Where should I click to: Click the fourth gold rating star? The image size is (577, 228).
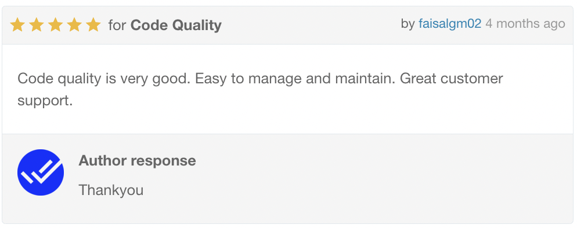click(74, 25)
